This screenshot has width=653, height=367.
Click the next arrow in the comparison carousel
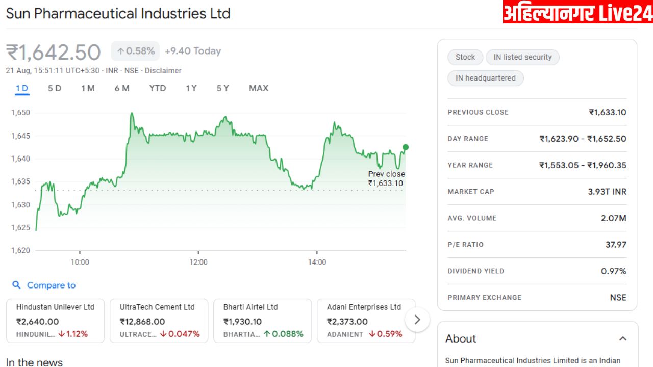tap(417, 320)
